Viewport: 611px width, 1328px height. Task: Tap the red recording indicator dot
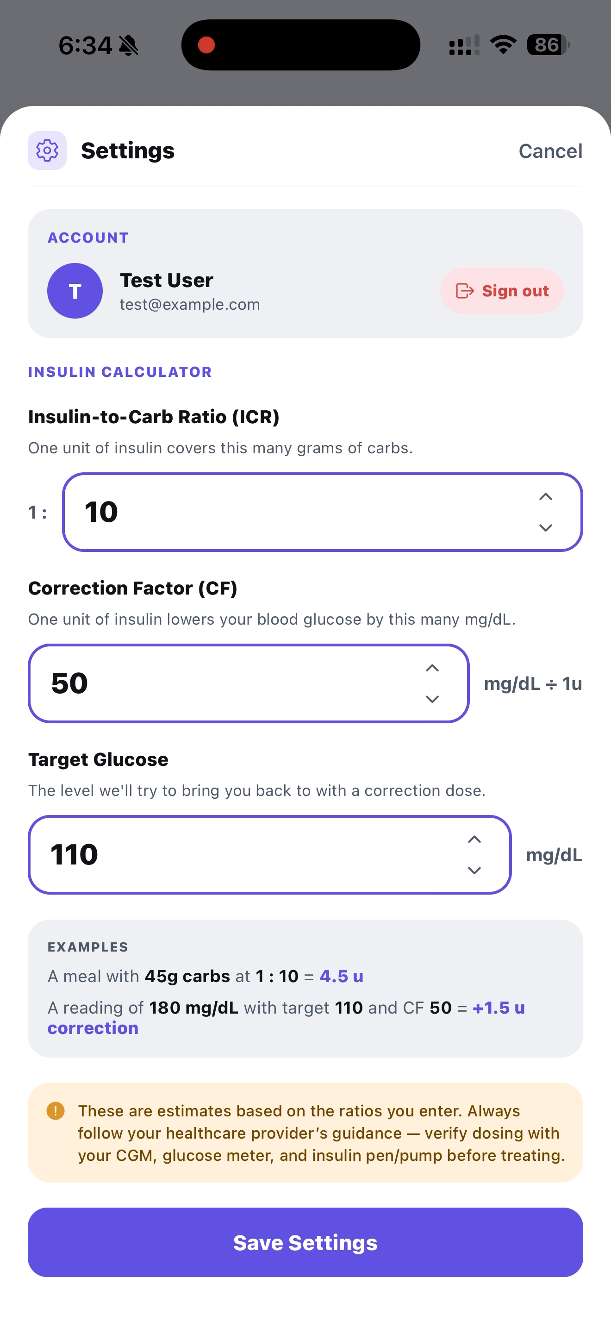pyautogui.click(x=206, y=45)
